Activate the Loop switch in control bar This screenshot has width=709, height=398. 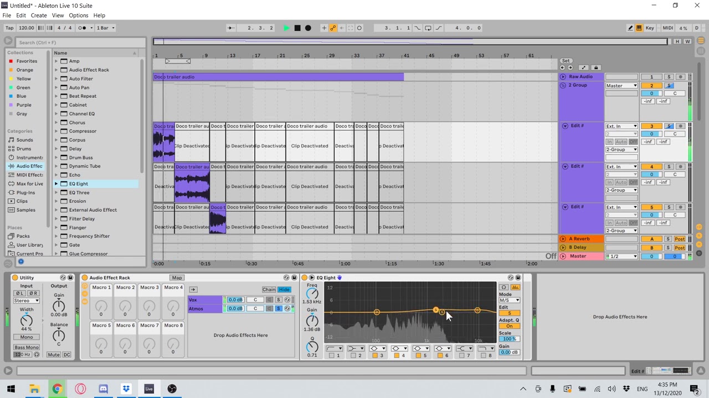click(x=428, y=28)
